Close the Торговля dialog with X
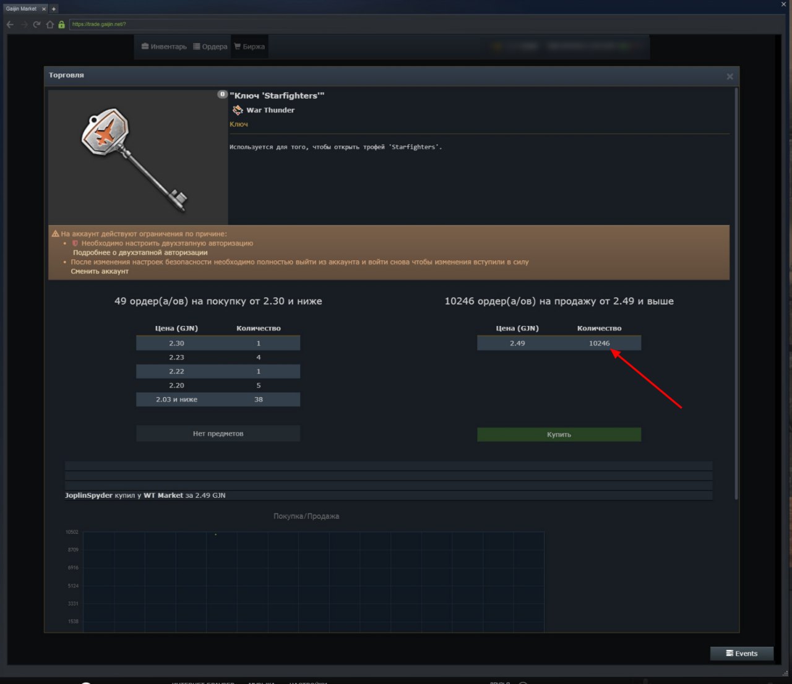Image resolution: width=792 pixels, height=684 pixels. pyautogui.click(x=730, y=77)
